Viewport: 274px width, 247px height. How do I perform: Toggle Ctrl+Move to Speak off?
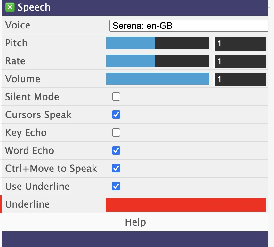[x=116, y=168]
